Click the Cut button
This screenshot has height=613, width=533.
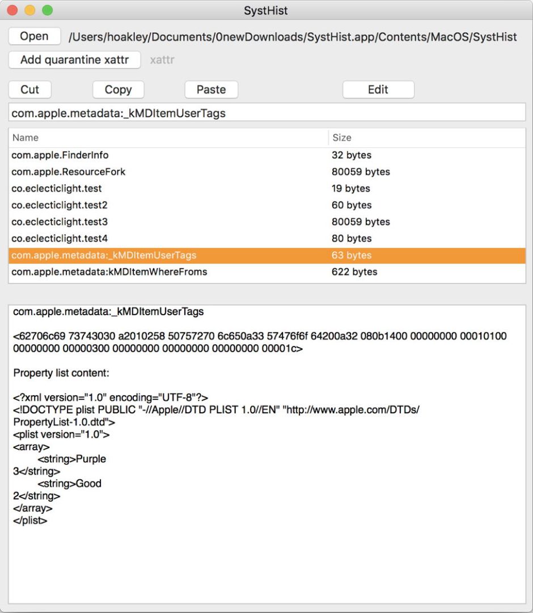click(x=29, y=90)
